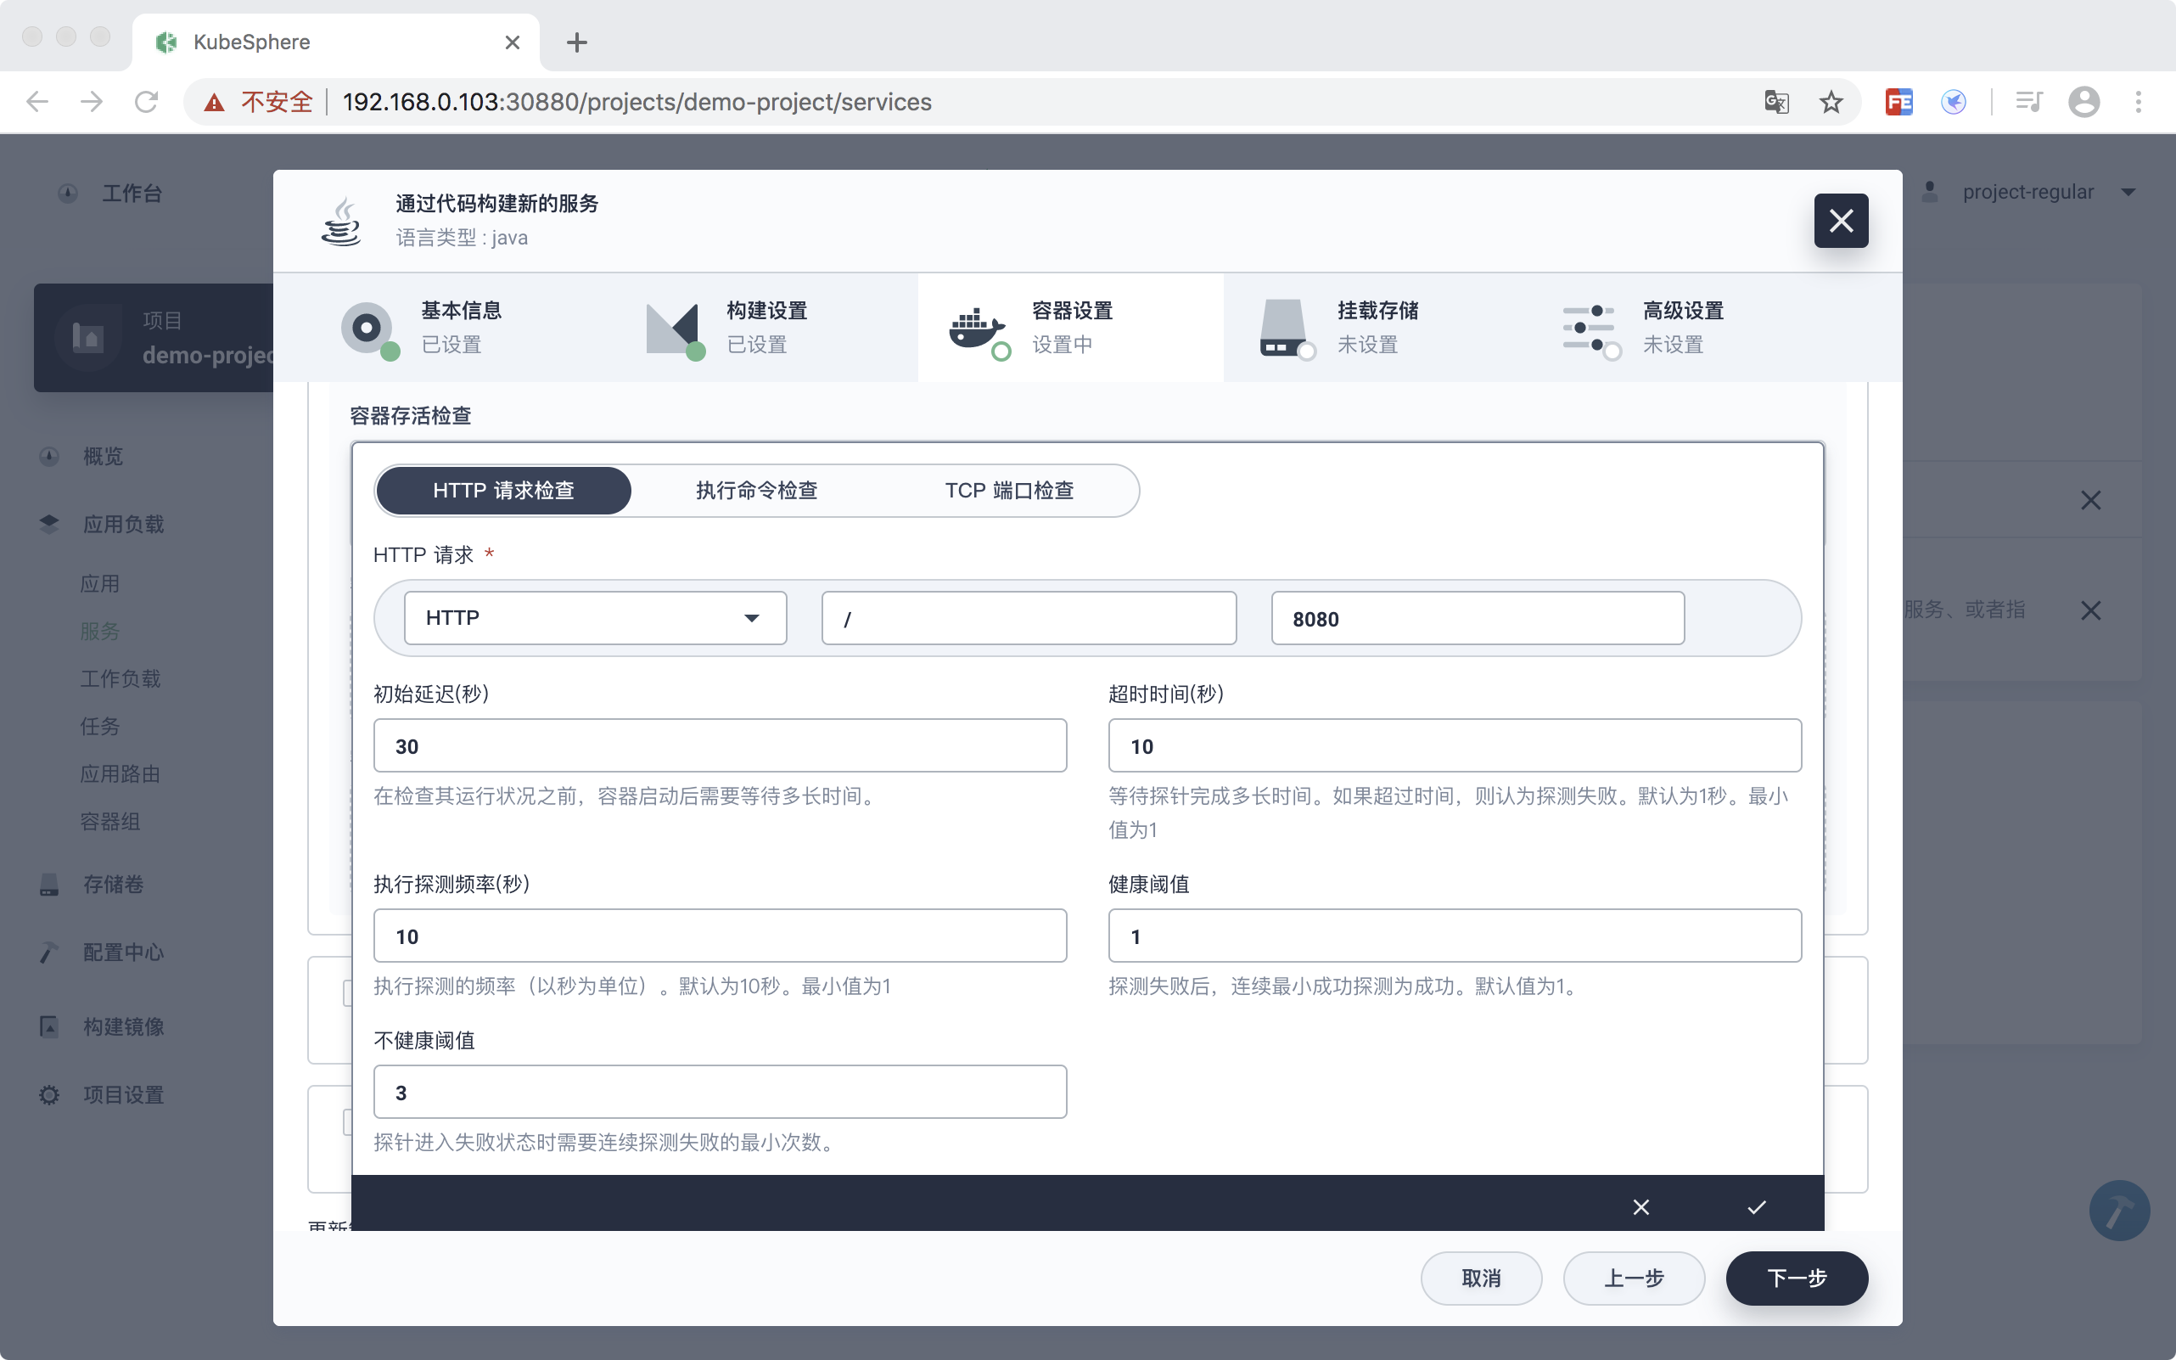
Task: Click the 下一步 button
Action: pos(1797,1279)
